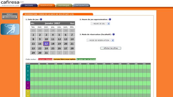The height and width of the screenshot is (97, 173).
Task: Click the tennis player logo image
Action: tap(10, 29)
